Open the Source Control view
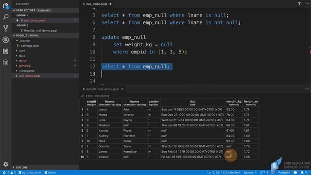Screen dimensions: 311x175 coord(5,28)
